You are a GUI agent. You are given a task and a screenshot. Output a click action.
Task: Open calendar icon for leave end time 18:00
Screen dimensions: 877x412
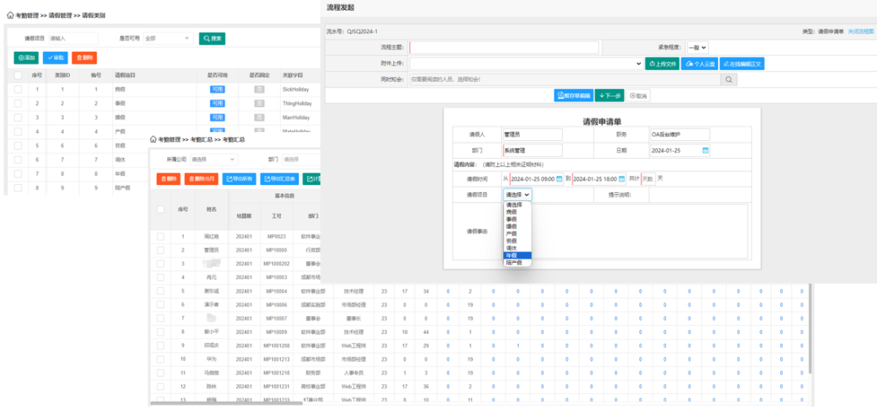click(x=621, y=178)
